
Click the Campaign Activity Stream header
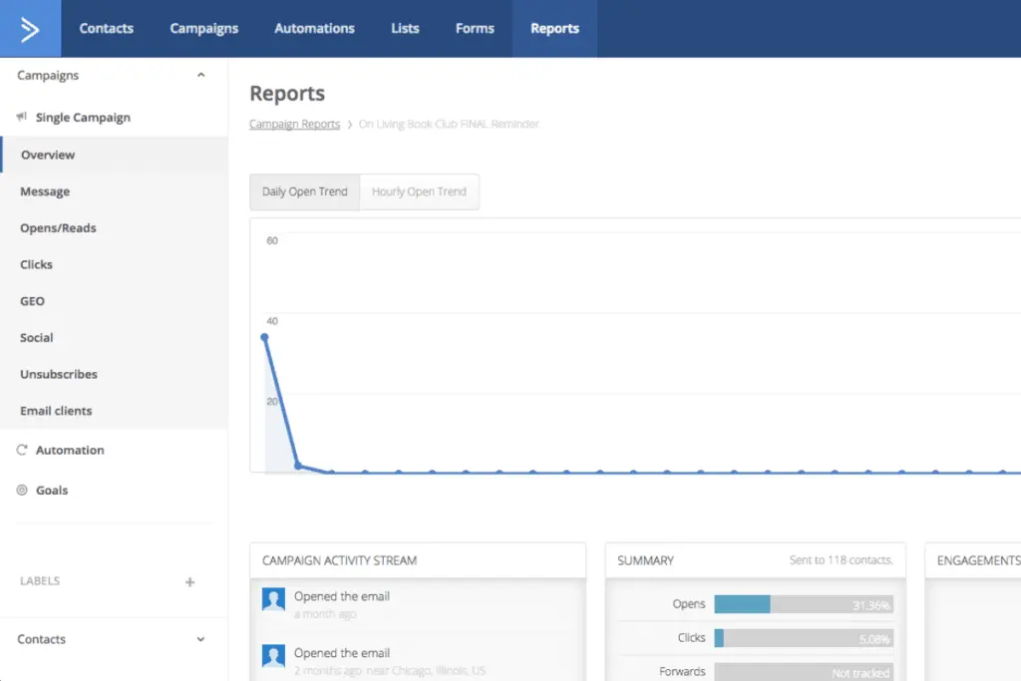(x=339, y=560)
